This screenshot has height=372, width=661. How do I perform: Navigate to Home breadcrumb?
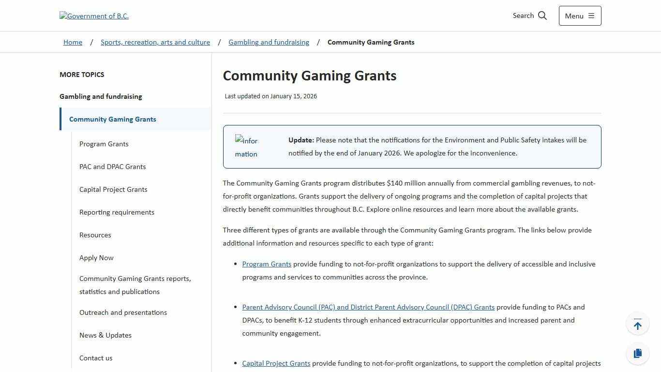[73, 42]
